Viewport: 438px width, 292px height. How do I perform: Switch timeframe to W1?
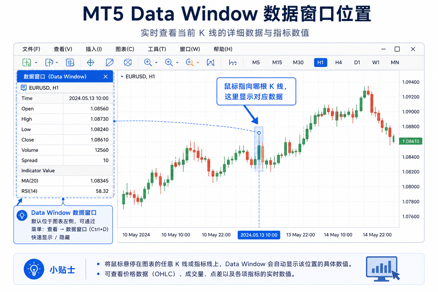point(376,62)
